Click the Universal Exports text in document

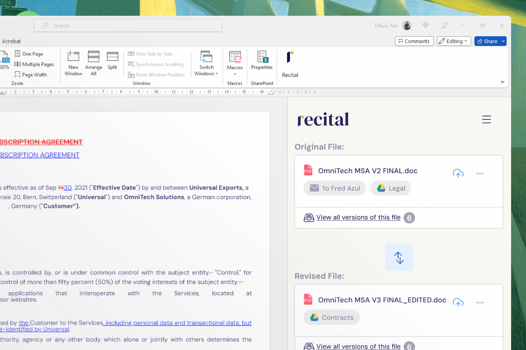pos(217,188)
